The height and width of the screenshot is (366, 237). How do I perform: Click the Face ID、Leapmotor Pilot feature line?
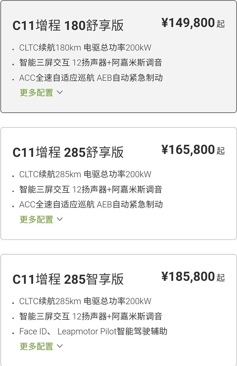coord(93,331)
